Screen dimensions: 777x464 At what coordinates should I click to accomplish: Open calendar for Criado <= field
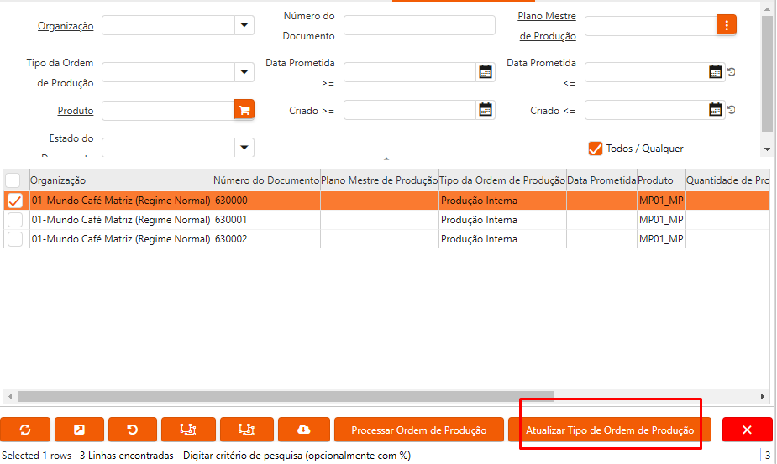point(715,110)
